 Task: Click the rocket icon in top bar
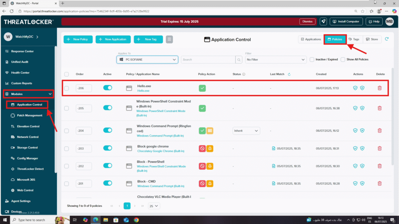point(323,22)
